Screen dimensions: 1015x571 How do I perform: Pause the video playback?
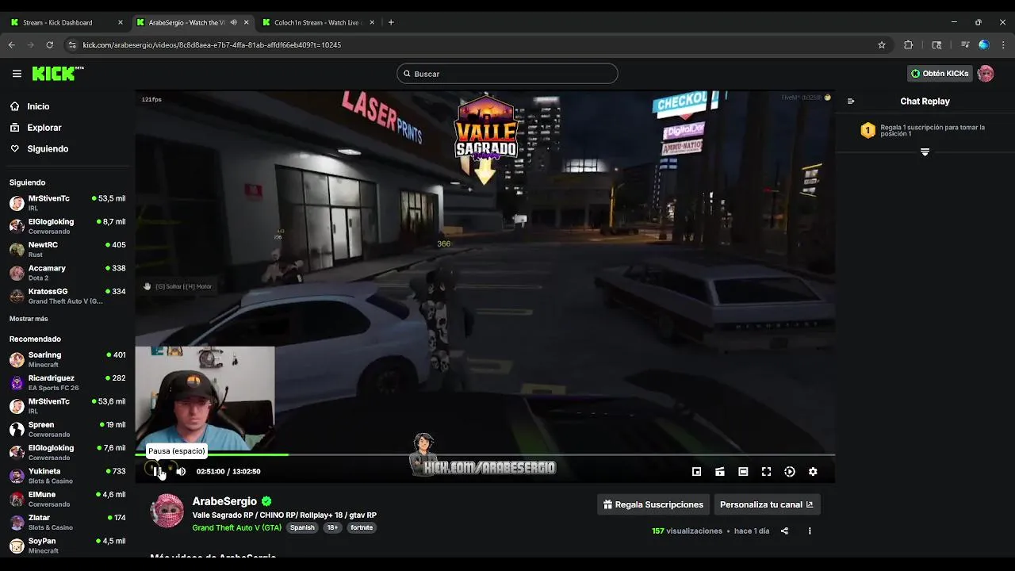(x=156, y=471)
